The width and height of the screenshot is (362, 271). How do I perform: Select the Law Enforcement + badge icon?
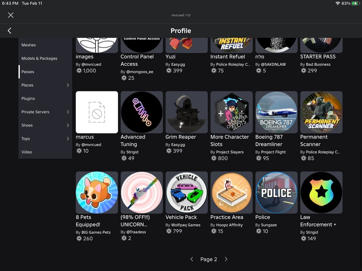click(x=321, y=192)
